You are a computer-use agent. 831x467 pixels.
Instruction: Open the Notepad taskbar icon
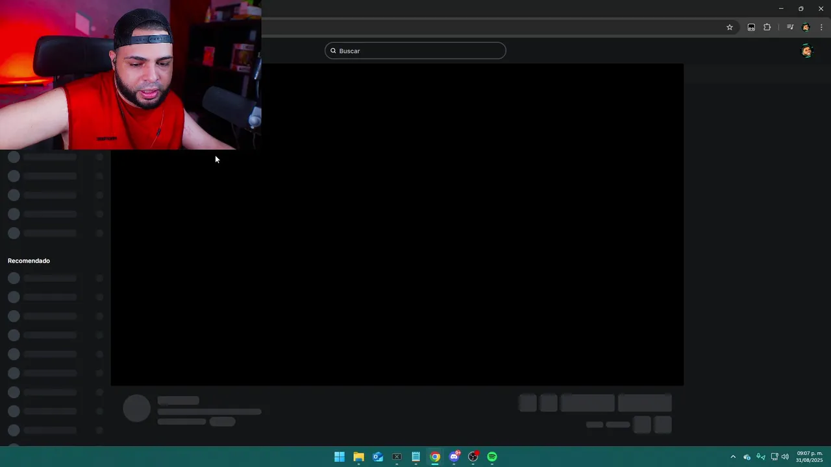click(416, 457)
